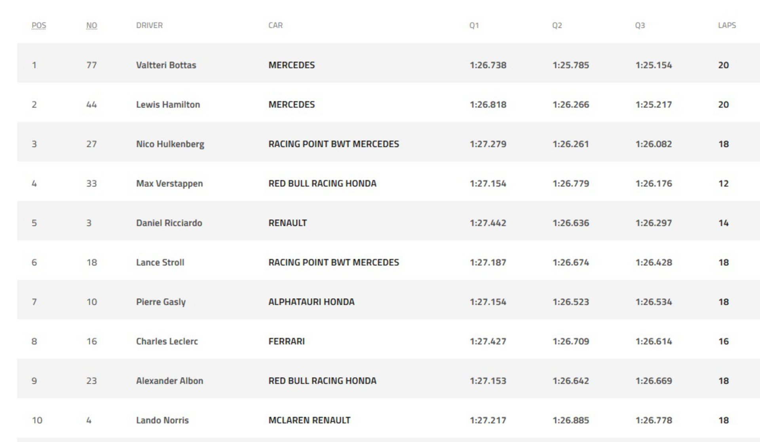760x442 pixels.
Task: Select Max Verstappen driver name
Action: click(169, 184)
